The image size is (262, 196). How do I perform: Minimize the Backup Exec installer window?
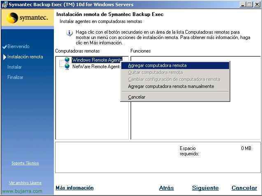pos(243,5)
